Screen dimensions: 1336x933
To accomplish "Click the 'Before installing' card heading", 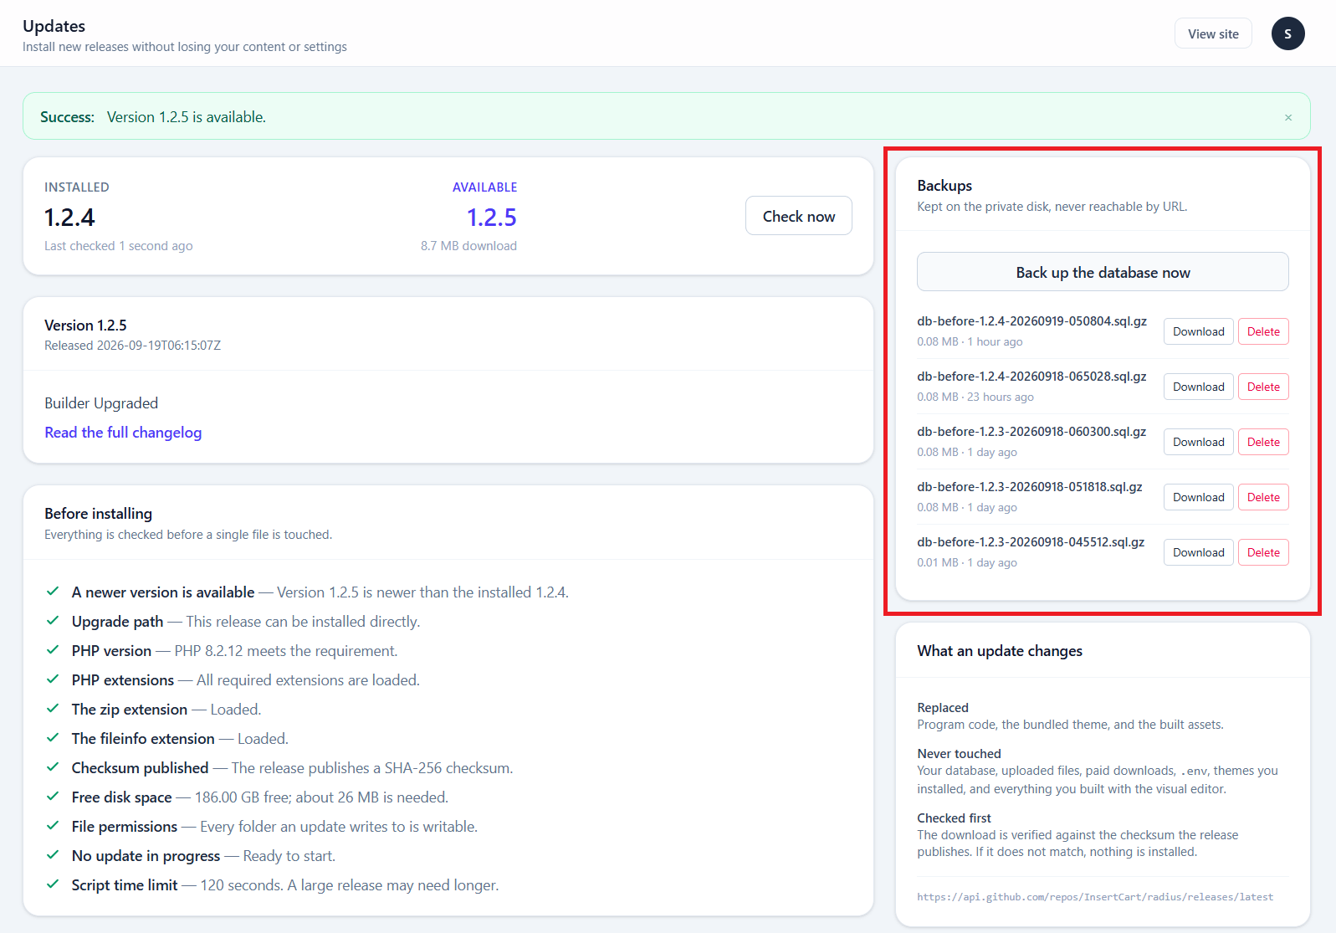I will [x=98, y=514].
